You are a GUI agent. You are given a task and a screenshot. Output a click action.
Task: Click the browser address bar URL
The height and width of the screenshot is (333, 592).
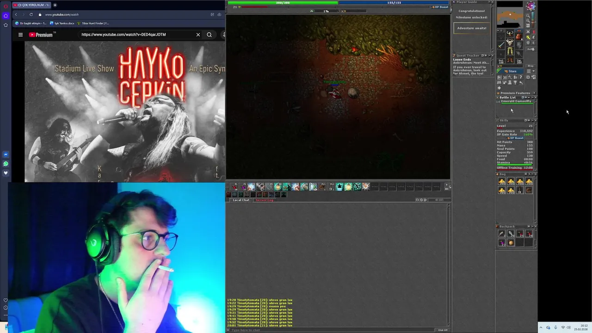pyautogui.click(x=62, y=14)
